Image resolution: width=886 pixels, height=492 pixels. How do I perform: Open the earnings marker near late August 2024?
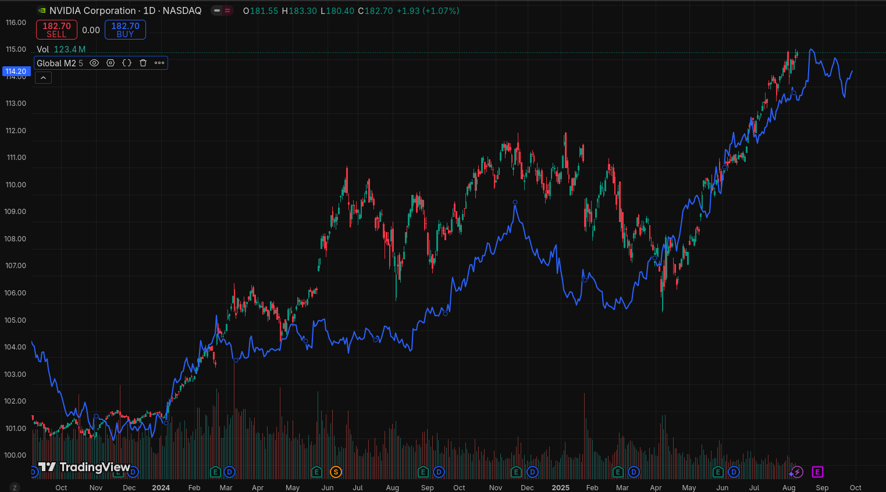pyautogui.click(x=423, y=472)
